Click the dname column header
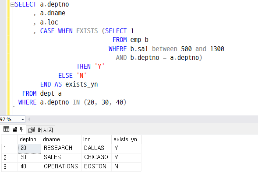 tap(61, 139)
